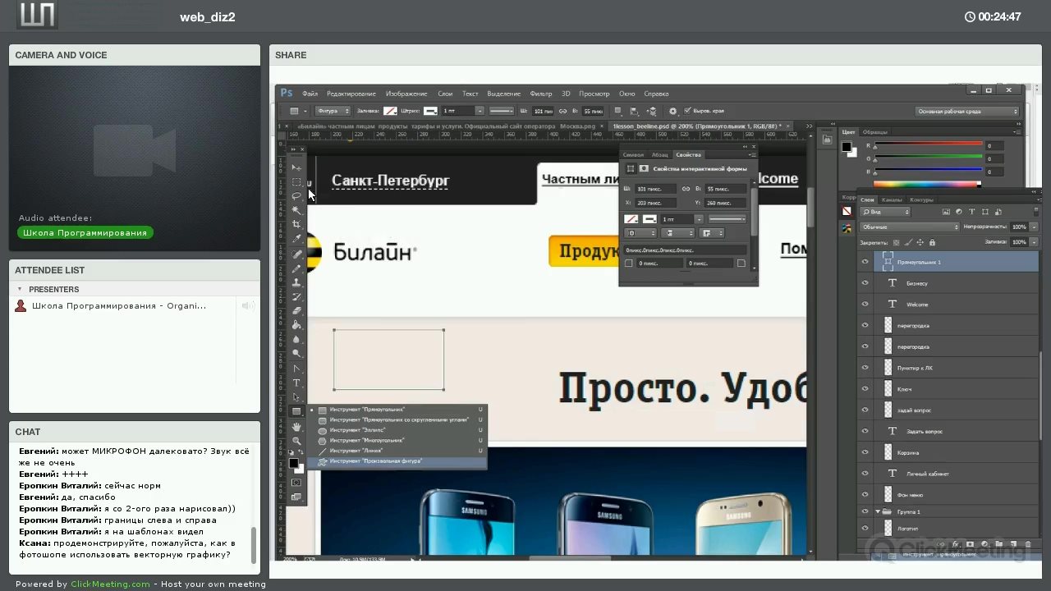The image size is (1051, 591).
Task: Select the Crop tool
Action: pos(296,224)
